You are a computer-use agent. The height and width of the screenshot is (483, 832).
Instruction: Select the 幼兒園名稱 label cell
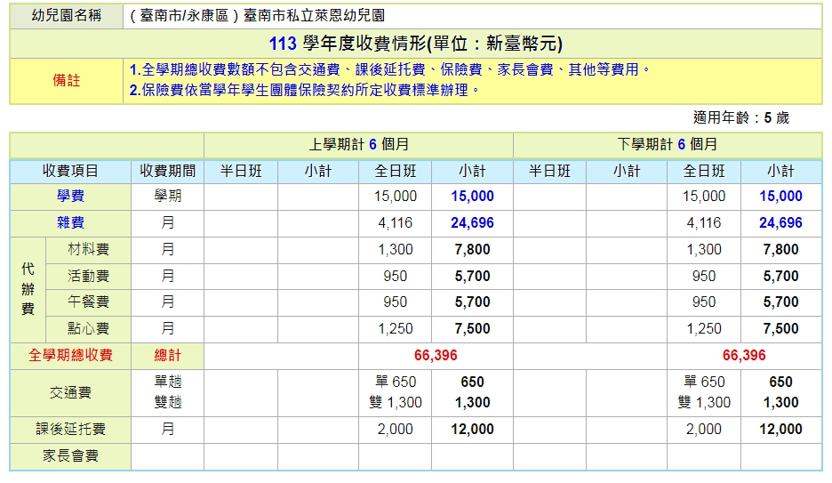click(66, 16)
